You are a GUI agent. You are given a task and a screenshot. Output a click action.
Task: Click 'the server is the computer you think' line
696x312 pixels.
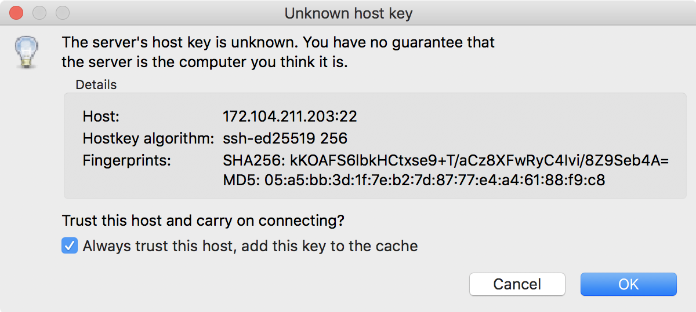tap(205, 62)
